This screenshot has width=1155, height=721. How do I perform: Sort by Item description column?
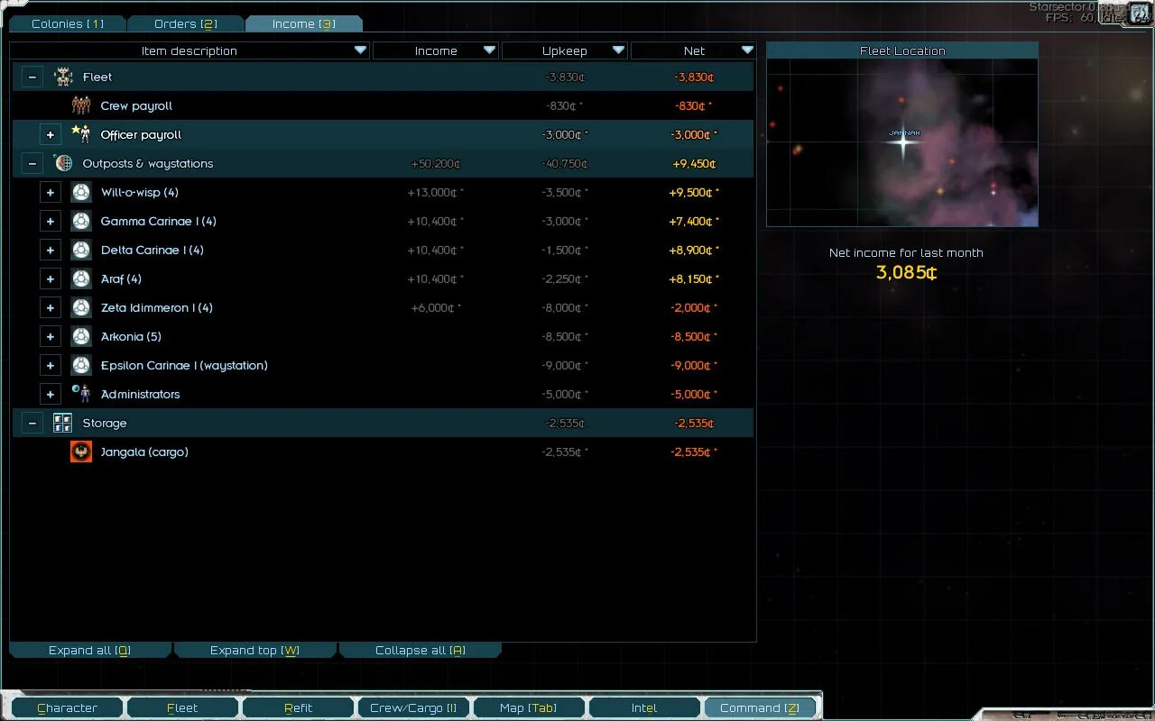[189, 50]
